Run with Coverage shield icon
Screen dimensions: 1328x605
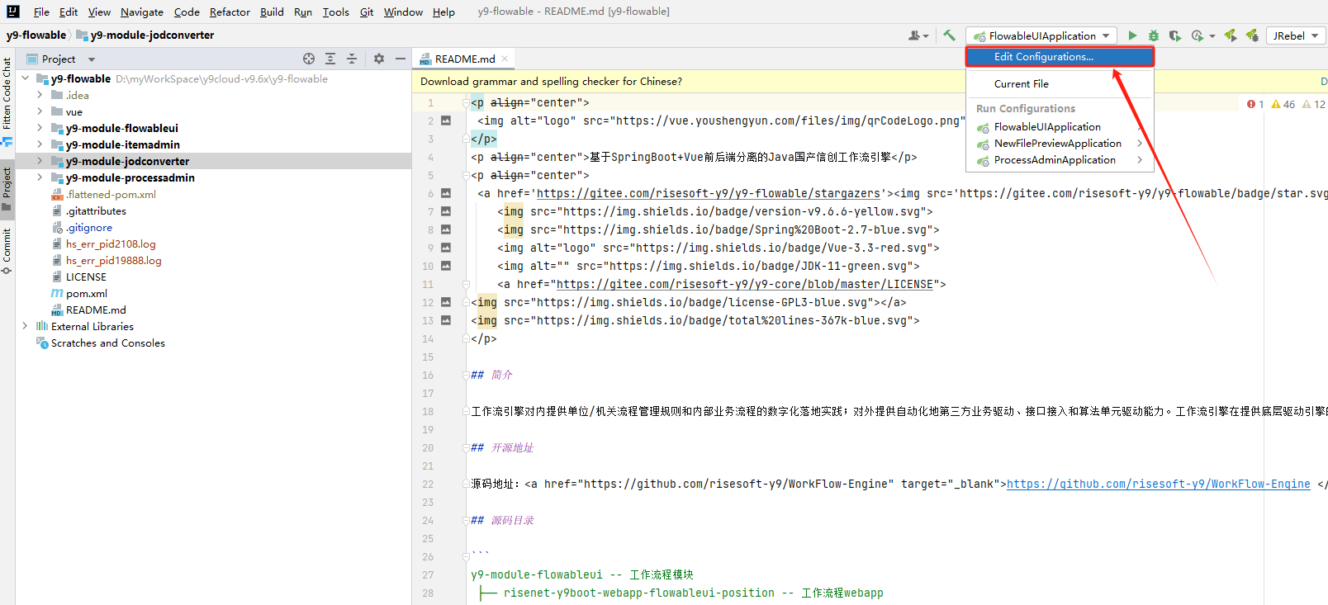click(x=1174, y=35)
